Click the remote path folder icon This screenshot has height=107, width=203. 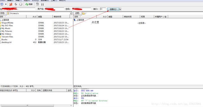coord(83,13)
